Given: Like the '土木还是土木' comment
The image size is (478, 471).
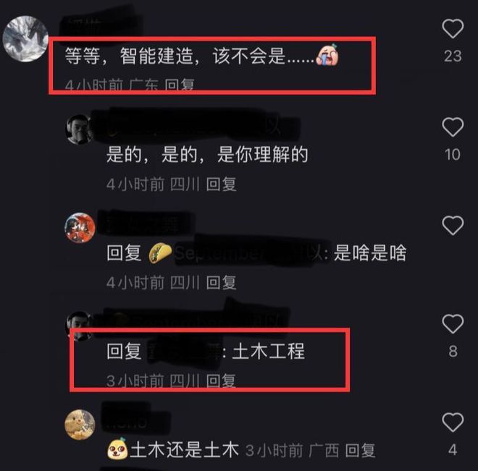Looking at the screenshot, I should [x=453, y=423].
